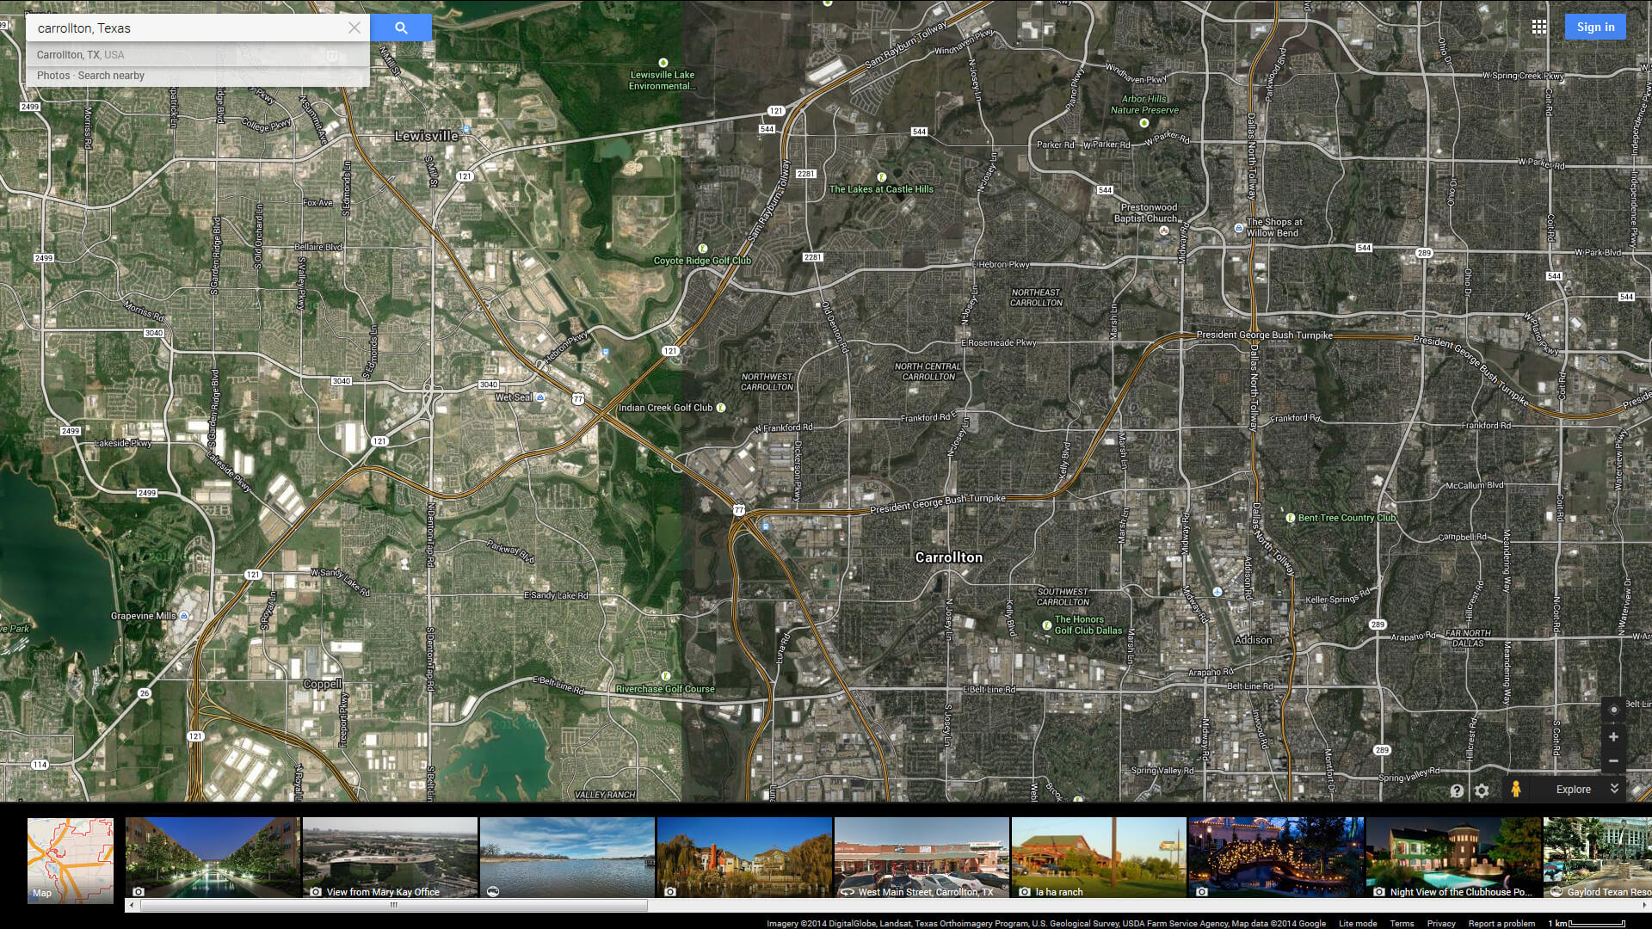Click the Google Apps grid icon
1652x929 pixels.
(1539, 26)
